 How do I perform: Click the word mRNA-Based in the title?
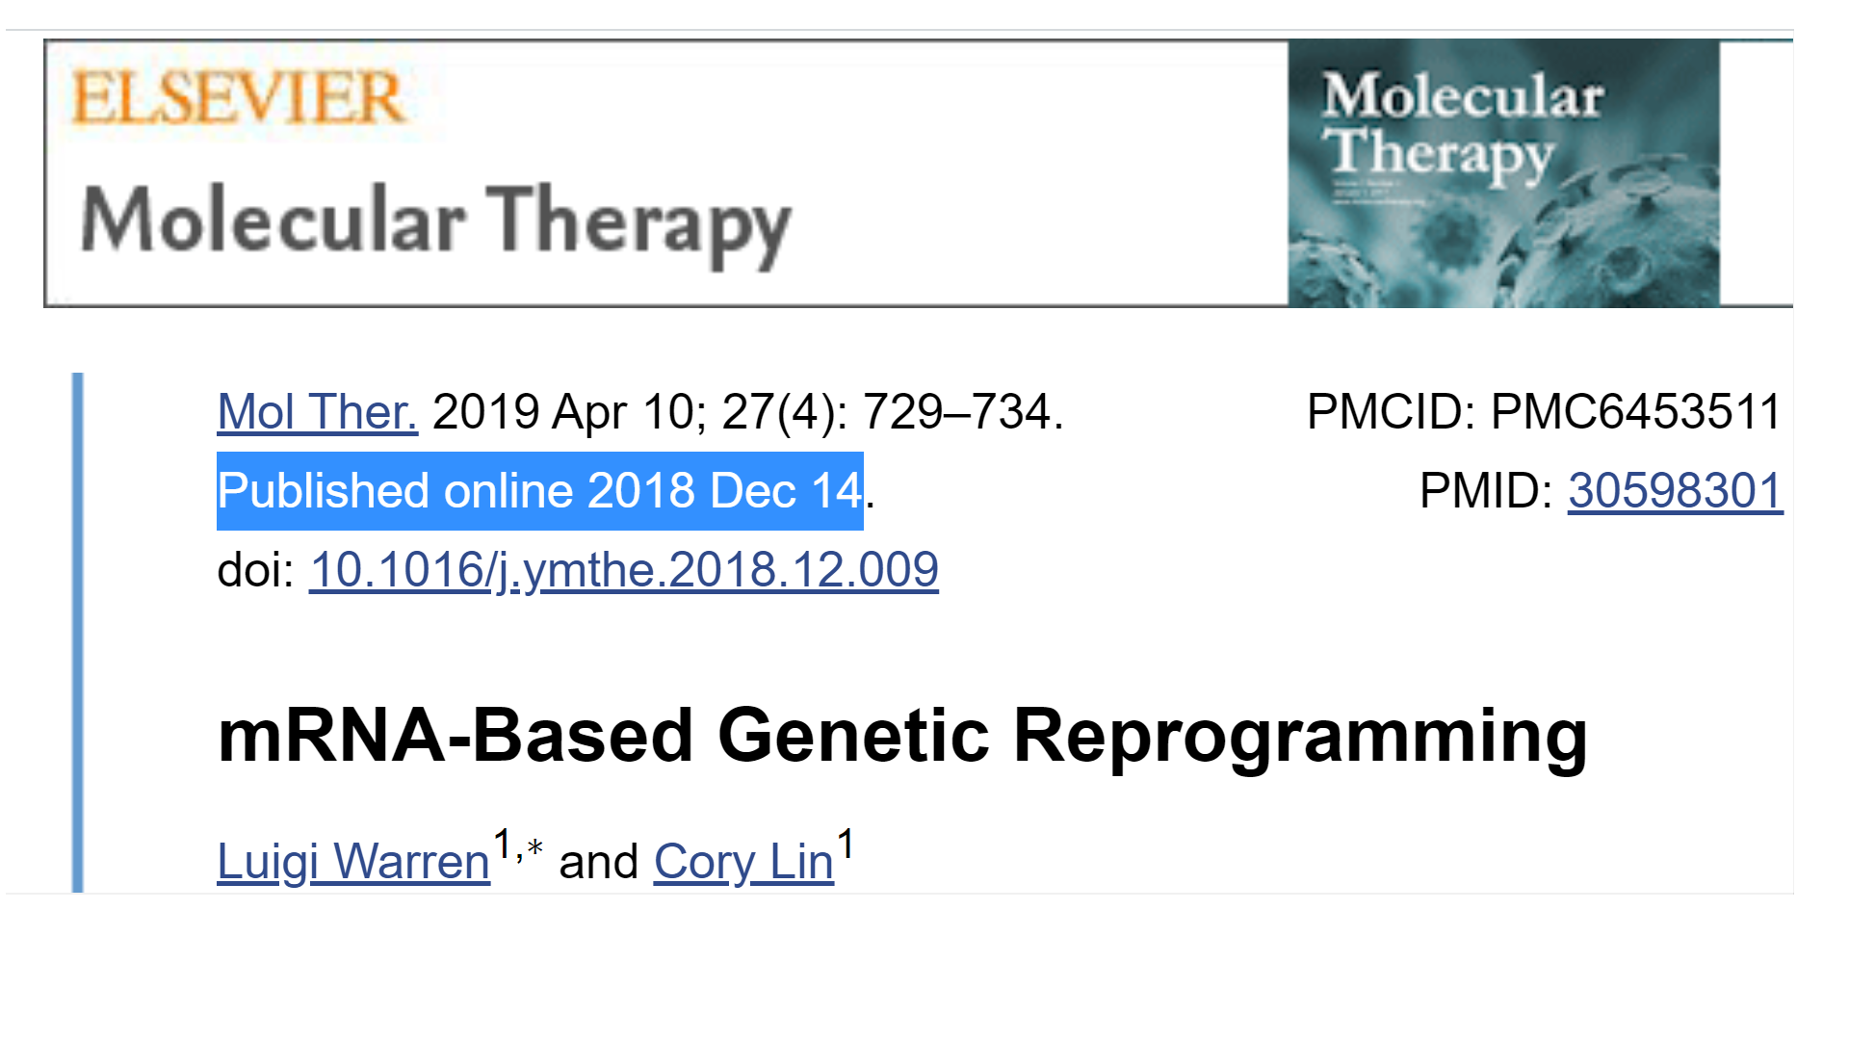456,737
